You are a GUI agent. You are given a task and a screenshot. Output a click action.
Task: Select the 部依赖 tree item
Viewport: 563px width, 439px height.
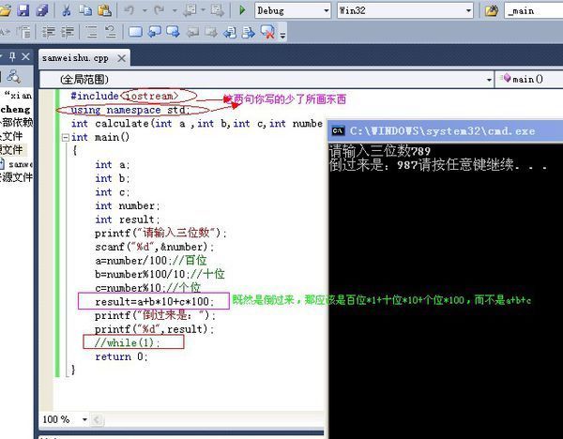[16, 122]
